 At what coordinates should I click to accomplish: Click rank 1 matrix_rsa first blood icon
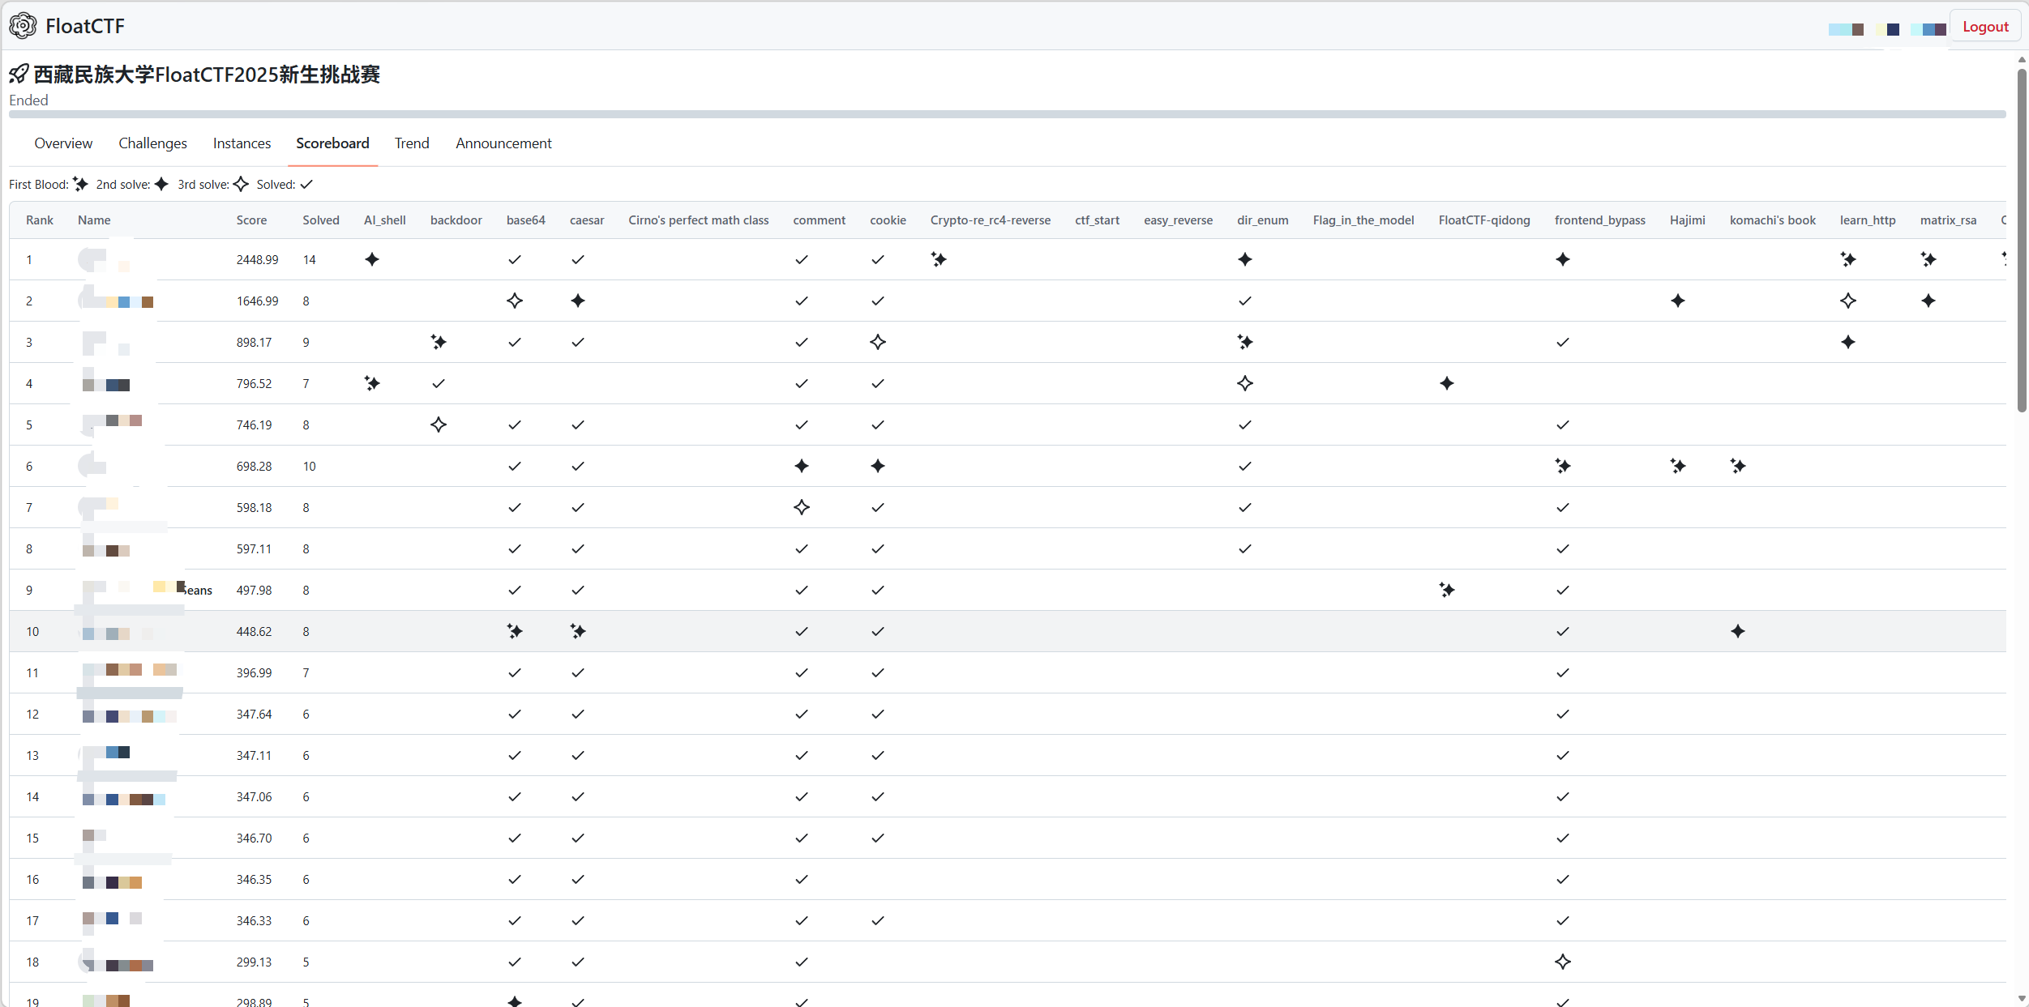click(x=1928, y=259)
